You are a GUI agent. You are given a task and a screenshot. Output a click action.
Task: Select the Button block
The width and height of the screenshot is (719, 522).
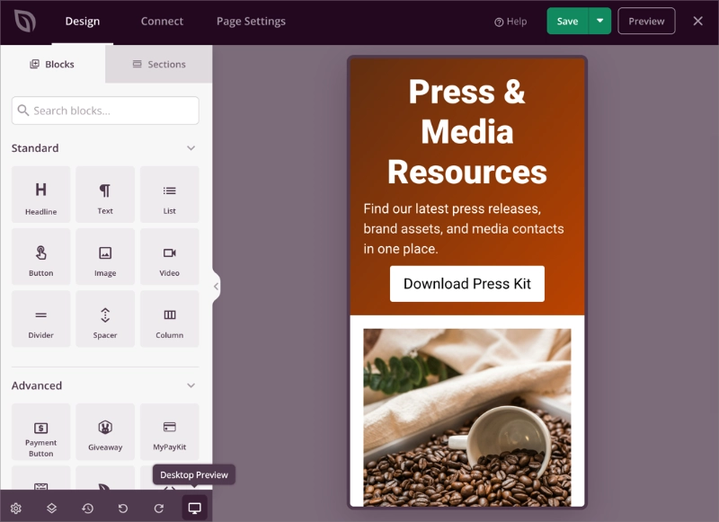tap(40, 256)
